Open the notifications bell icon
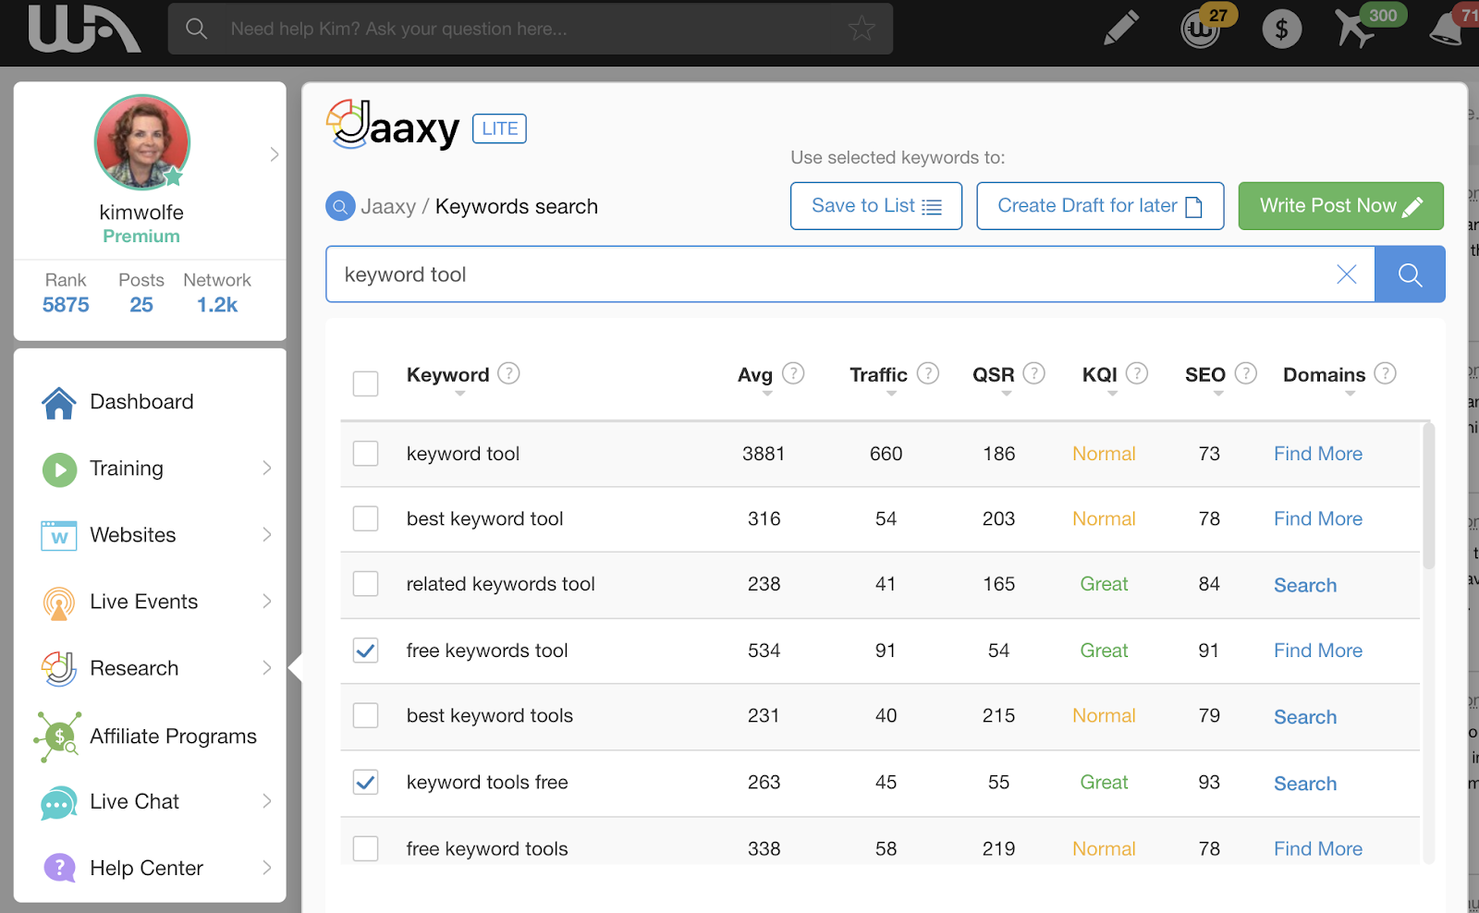The height and width of the screenshot is (913, 1479). coord(1448,29)
